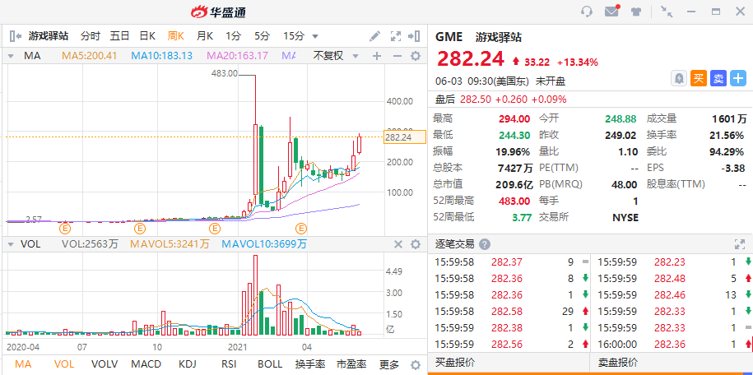Click the shrink window arrows icon

666,12
